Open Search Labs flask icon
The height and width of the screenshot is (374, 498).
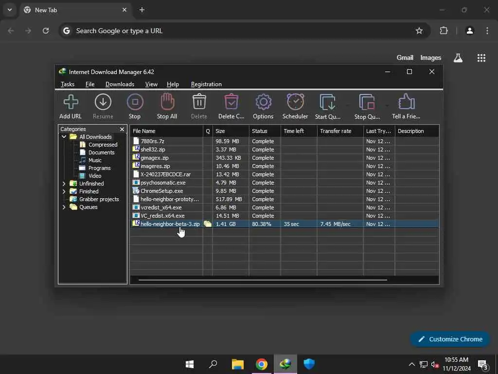pyautogui.click(x=458, y=58)
